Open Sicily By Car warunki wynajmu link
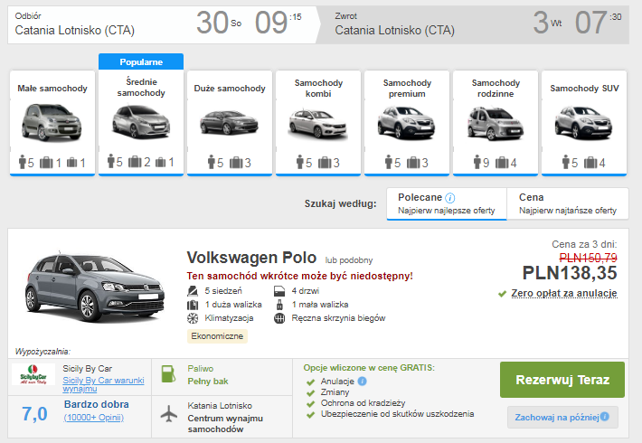This screenshot has height=443, width=642. 103,384
